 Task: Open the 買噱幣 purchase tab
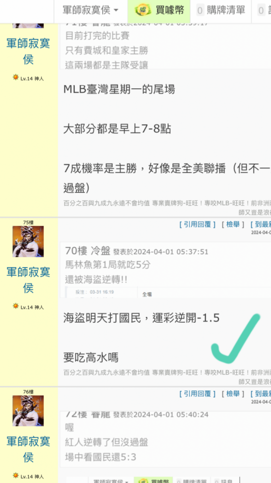[159, 11]
